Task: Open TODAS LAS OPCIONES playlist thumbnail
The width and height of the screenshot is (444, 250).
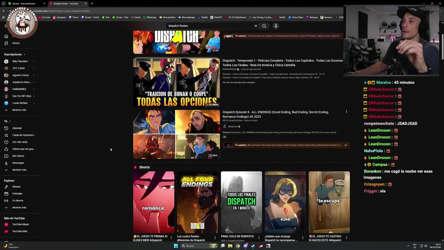Action: [x=177, y=83]
